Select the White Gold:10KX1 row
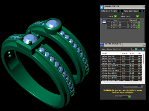149x111 pixels. pos(122,73)
